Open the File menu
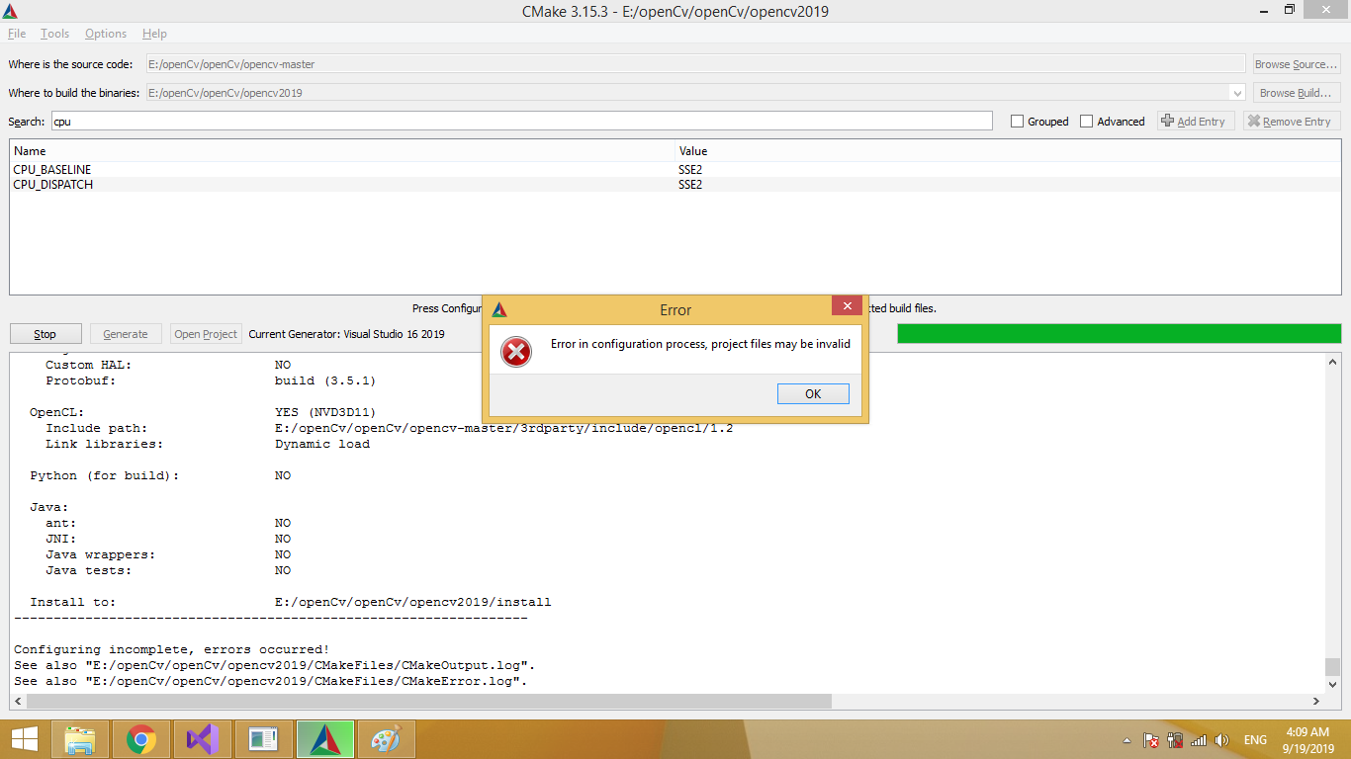Image resolution: width=1351 pixels, height=759 pixels. tap(17, 34)
